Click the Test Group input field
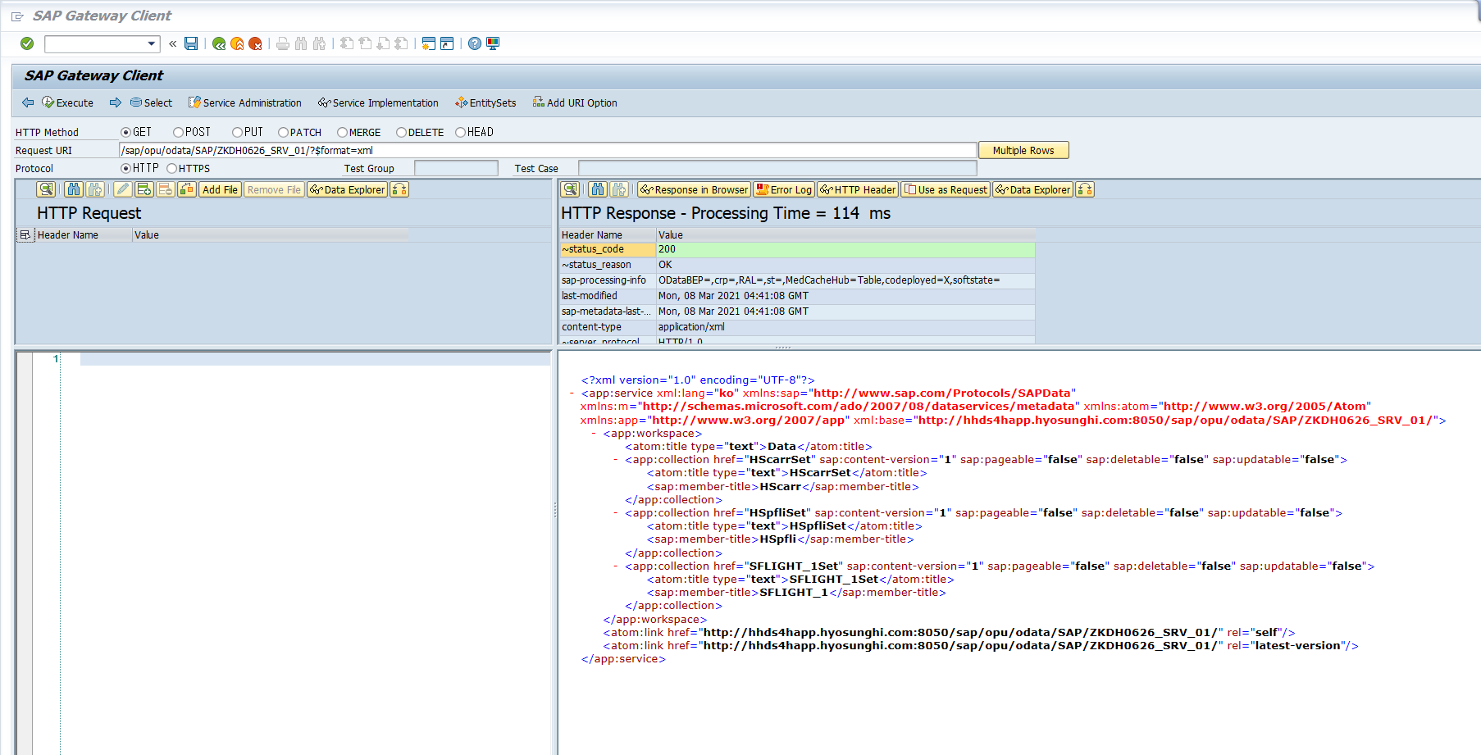Viewport: 1481px width, 755px height. pyautogui.click(x=456, y=168)
